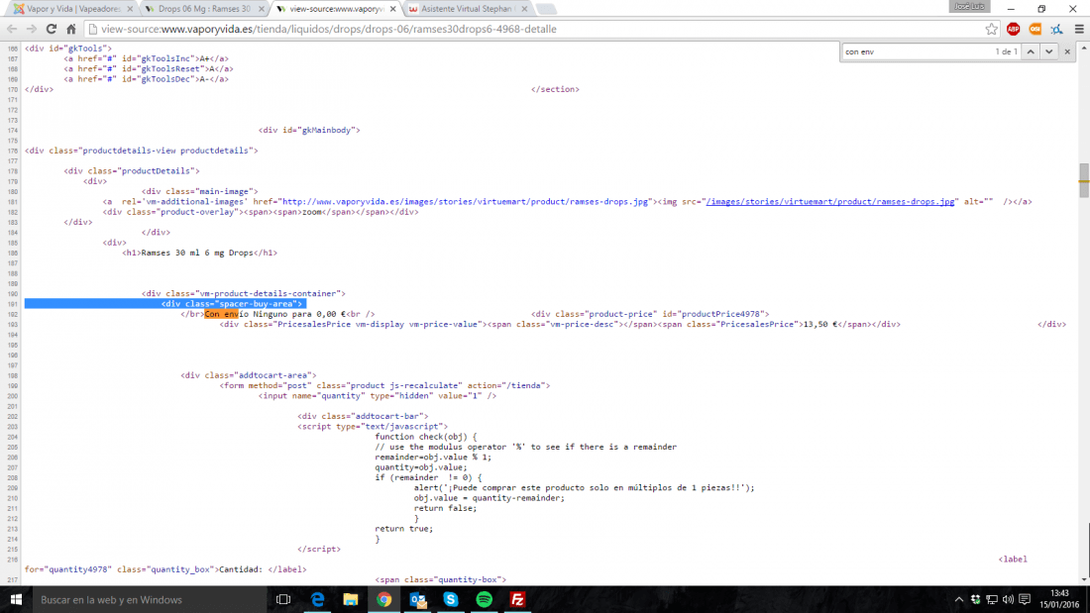
Task: Reload the view-source page
Action: click(52, 29)
